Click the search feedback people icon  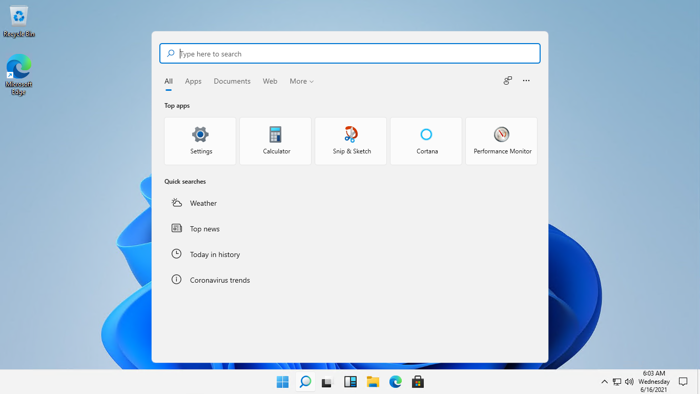507,81
